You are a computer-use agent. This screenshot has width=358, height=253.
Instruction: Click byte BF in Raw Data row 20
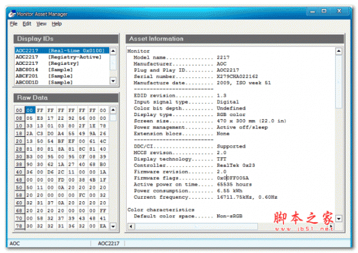click(61, 142)
